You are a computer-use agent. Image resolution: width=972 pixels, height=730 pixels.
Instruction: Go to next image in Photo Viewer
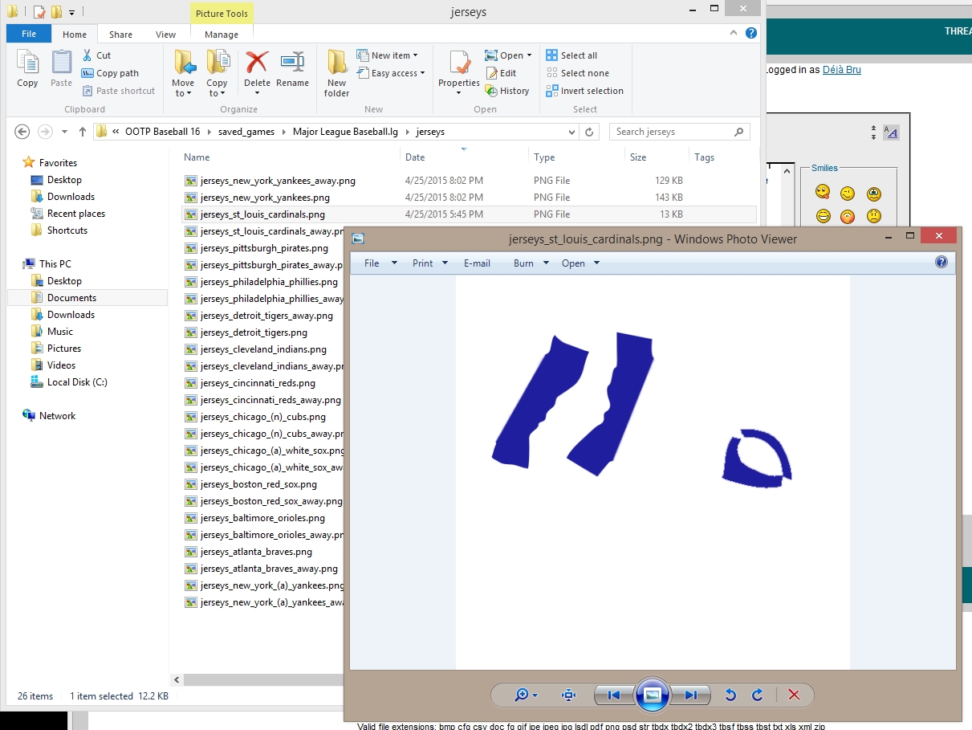point(690,695)
